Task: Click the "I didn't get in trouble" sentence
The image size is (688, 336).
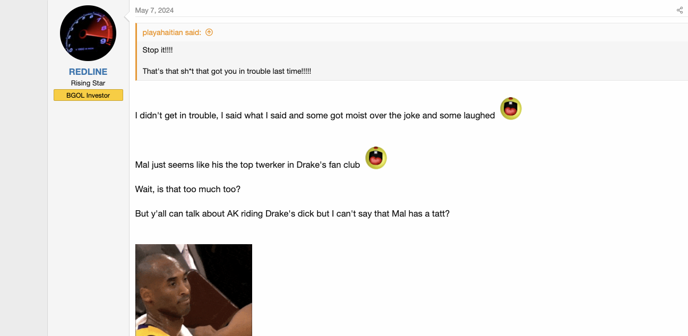Action: [x=315, y=115]
